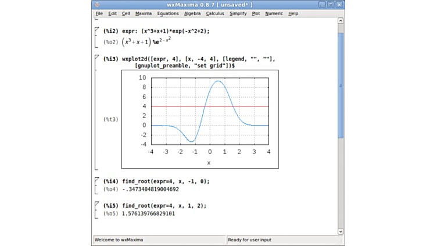This screenshot has height=246, width=437.
Task: Open the Edit menu
Action: click(x=112, y=13)
